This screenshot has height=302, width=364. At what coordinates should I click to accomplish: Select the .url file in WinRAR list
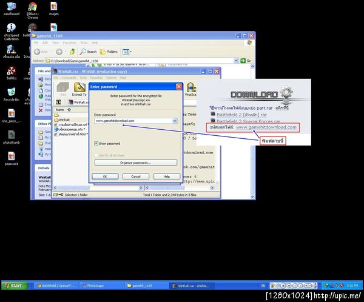(71, 125)
